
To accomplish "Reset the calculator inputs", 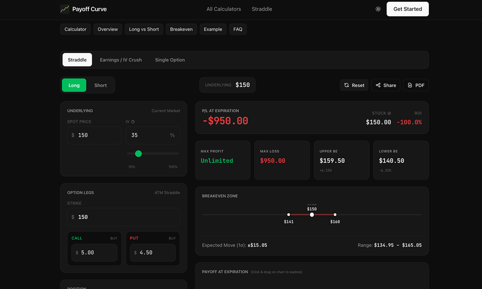I will pos(354,85).
